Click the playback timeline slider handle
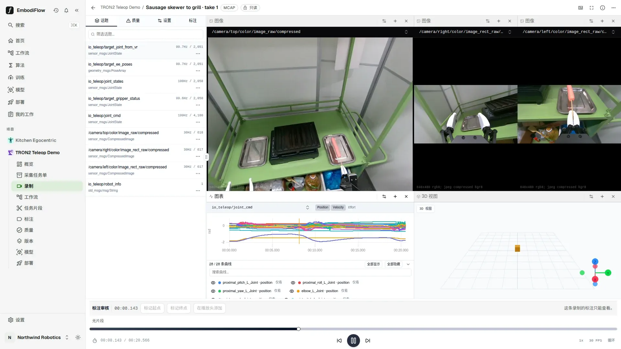The width and height of the screenshot is (621, 349). point(299,329)
